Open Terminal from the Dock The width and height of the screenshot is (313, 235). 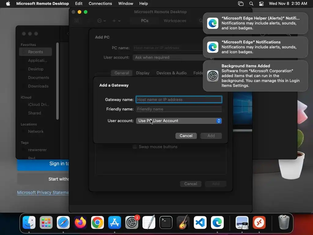(x=166, y=222)
